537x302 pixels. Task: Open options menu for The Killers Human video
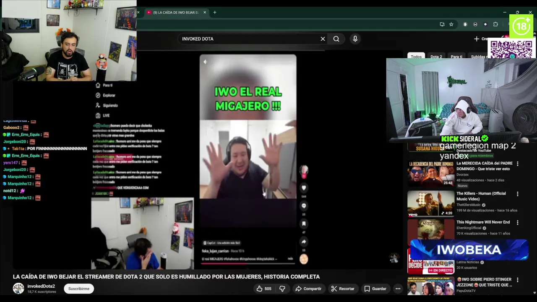pos(517,194)
